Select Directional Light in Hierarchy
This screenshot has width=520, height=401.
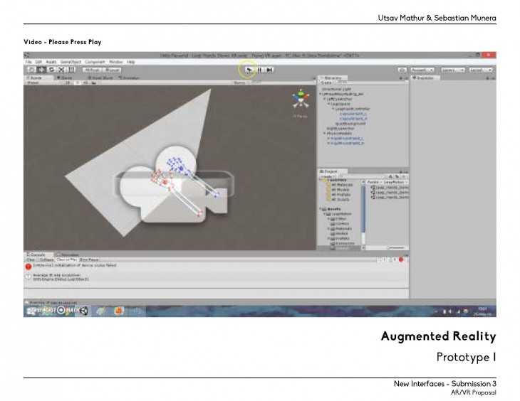(x=338, y=88)
